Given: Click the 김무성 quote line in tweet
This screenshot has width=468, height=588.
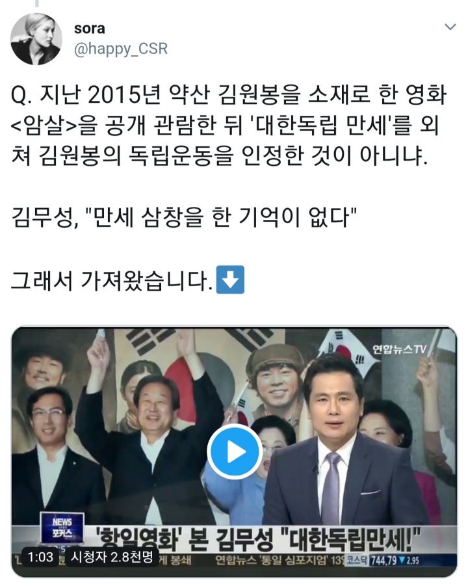Looking at the screenshot, I should [x=183, y=217].
